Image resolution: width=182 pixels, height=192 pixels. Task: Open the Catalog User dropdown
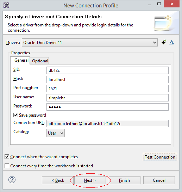pos(55,133)
